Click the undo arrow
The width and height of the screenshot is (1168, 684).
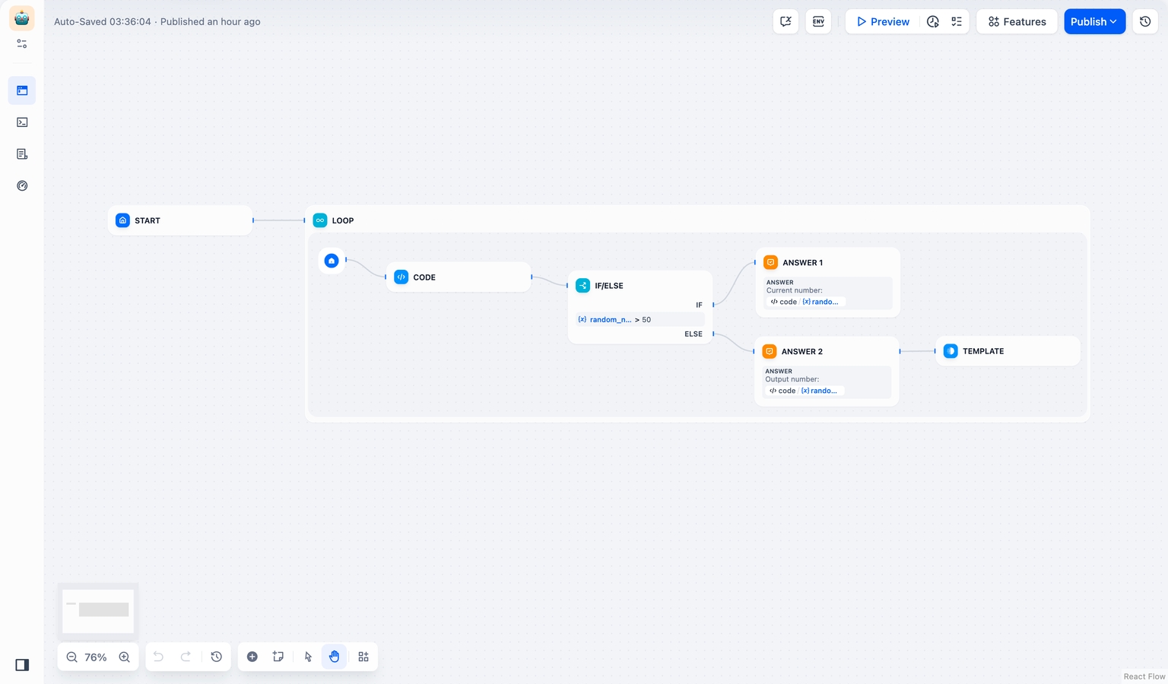(158, 657)
